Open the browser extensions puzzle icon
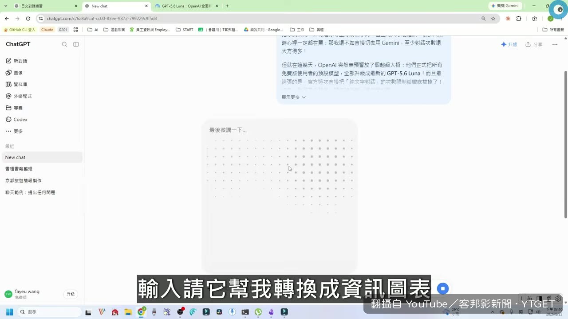This screenshot has width=568, height=319. [519, 19]
